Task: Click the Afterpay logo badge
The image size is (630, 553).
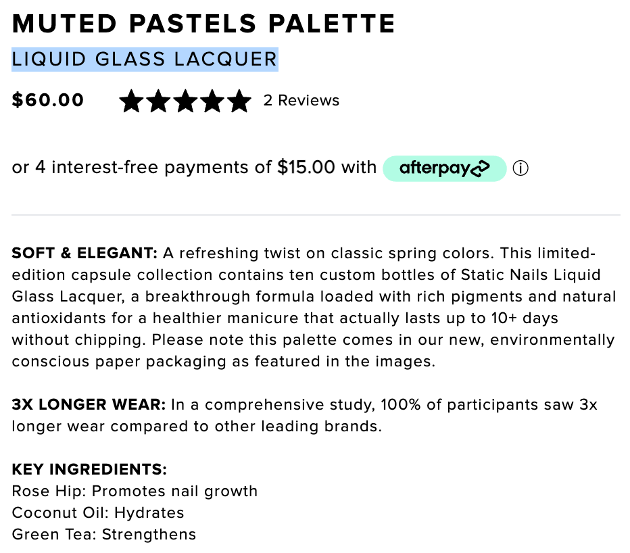Action: [444, 168]
